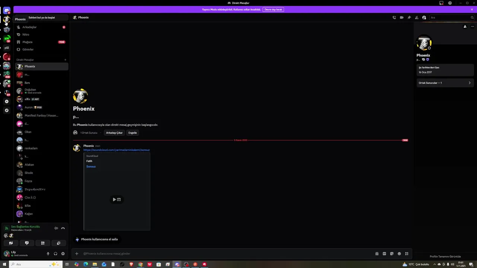Open the three-dots menu in profile panel
477x268 pixels.
pyautogui.click(x=473, y=26)
